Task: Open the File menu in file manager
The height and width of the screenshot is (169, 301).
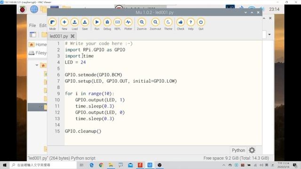Action: [32, 25]
